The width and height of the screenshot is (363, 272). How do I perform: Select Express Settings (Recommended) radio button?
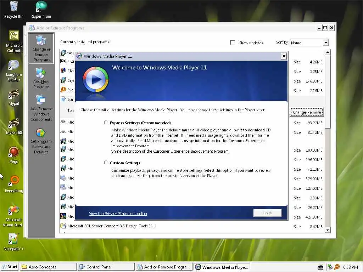pos(106,123)
